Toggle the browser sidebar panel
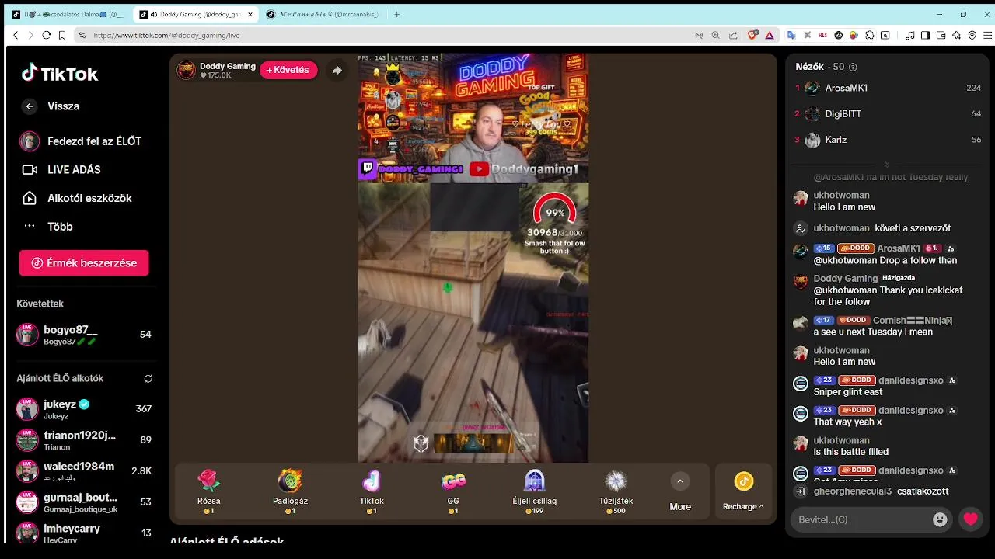This screenshot has width=995, height=559. click(925, 35)
